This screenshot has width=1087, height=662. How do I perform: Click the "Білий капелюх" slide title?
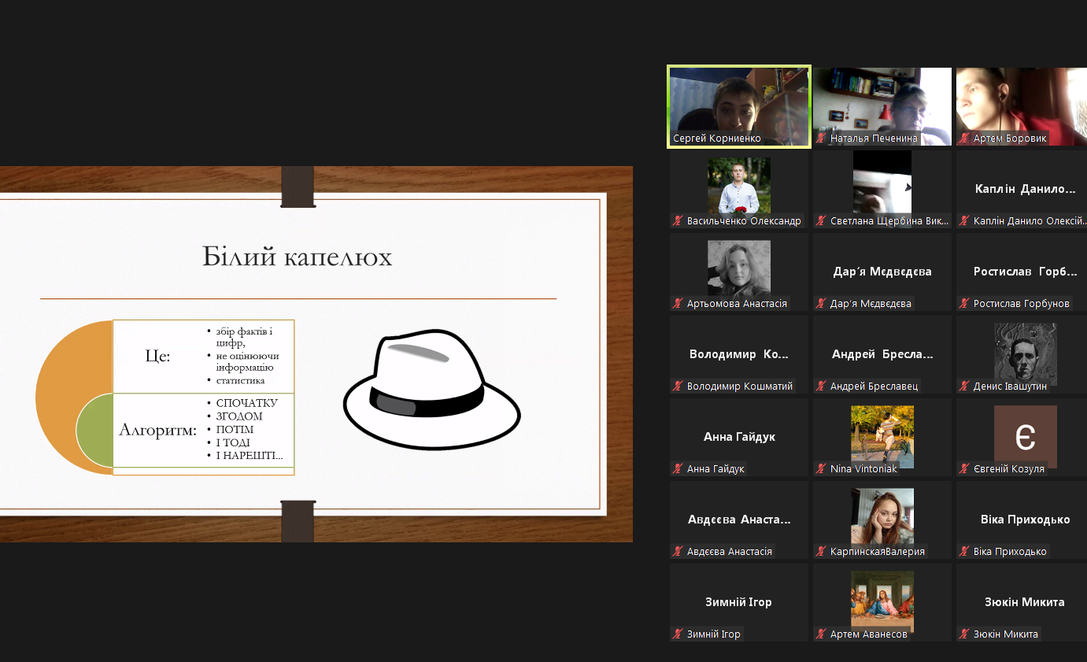click(x=297, y=257)
